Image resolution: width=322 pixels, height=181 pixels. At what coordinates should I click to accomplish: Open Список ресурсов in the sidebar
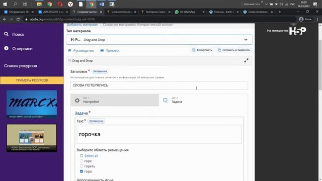click(x=21, y=66)
